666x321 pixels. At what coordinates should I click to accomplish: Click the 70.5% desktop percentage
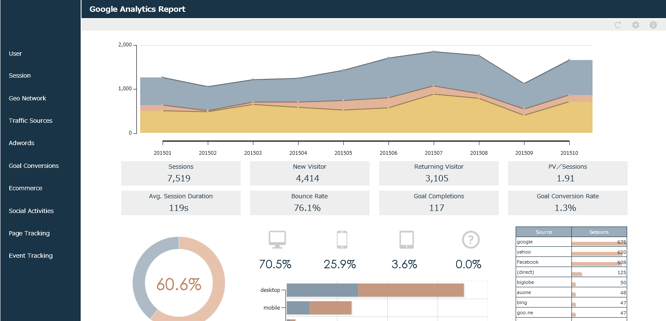tap(275, 264)
